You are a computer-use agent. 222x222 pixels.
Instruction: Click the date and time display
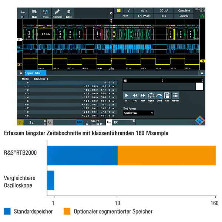click(x=200, y=10)
